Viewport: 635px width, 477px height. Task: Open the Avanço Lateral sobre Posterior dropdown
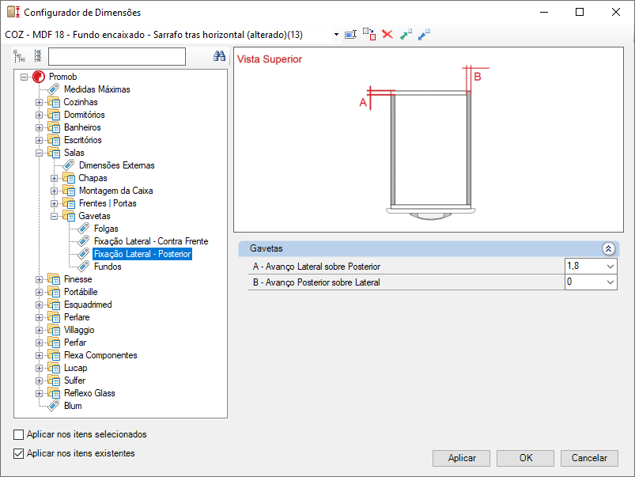[610, 267]
